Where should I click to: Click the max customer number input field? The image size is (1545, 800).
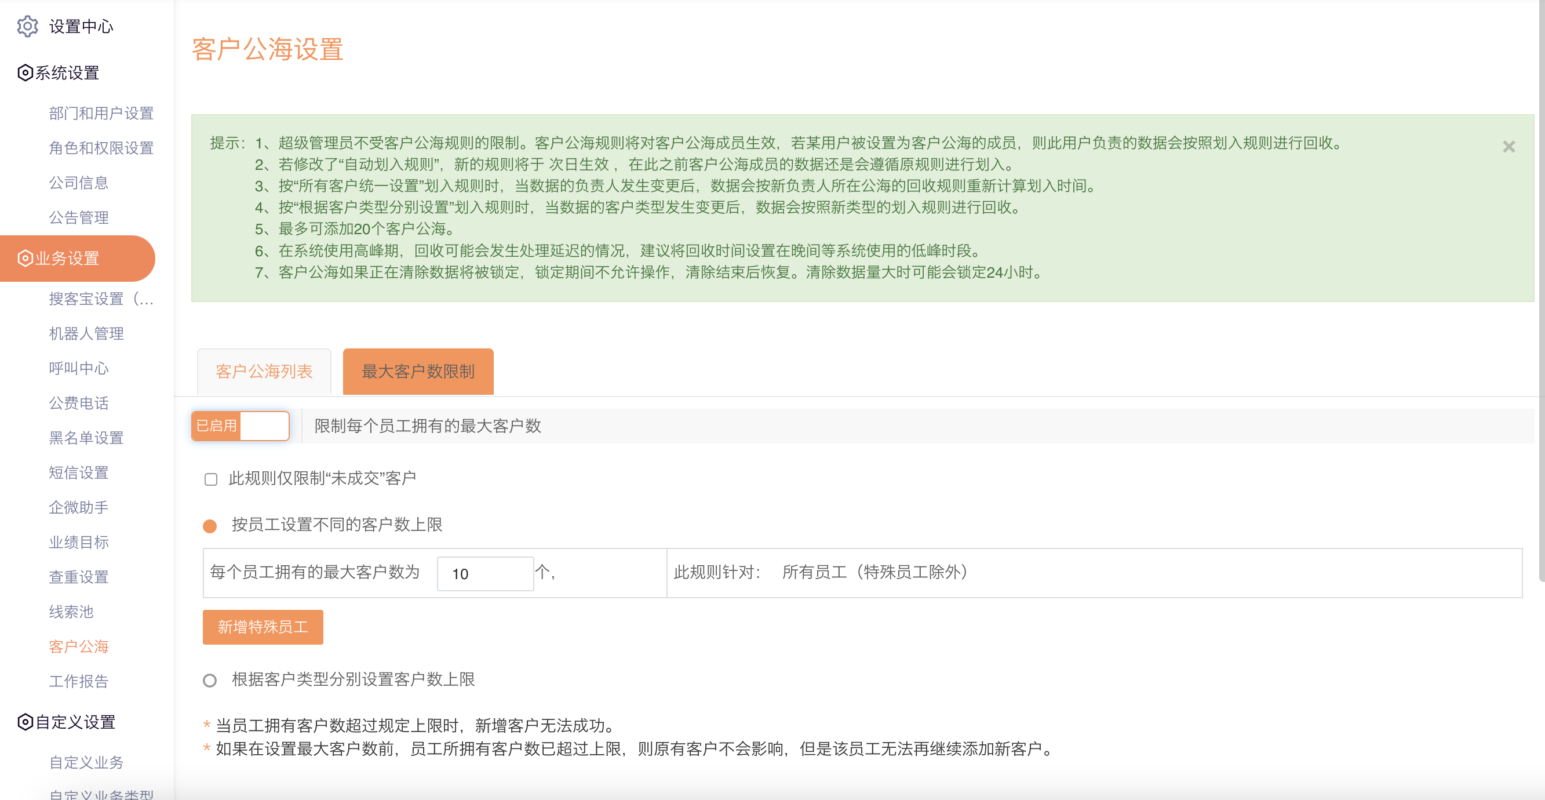pyautogui.click(x=484, y=574)
